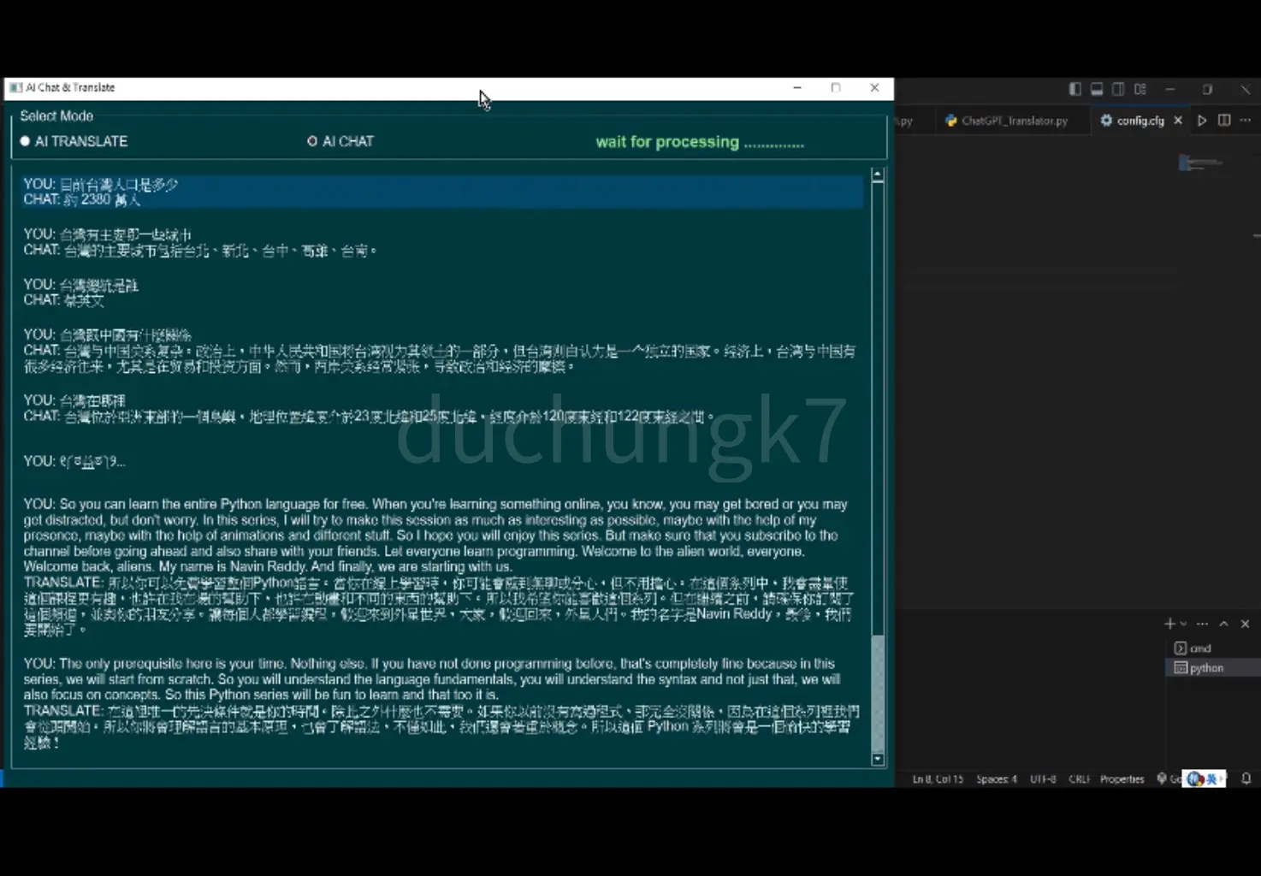1261x876 pixels.
Task: Close the terminal panel with X icon
Action: coord(1245,624)
